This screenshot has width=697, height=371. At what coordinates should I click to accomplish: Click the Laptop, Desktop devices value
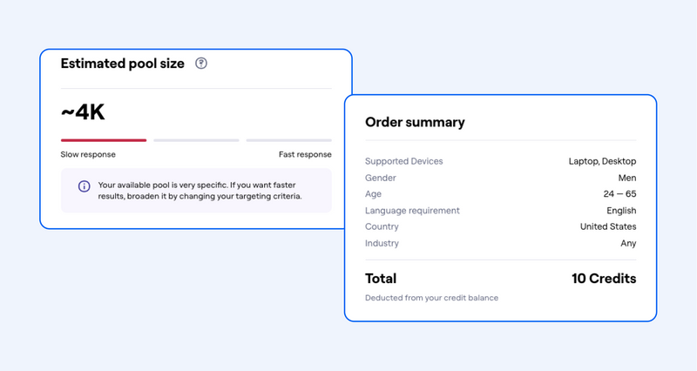tap(602, 161)
